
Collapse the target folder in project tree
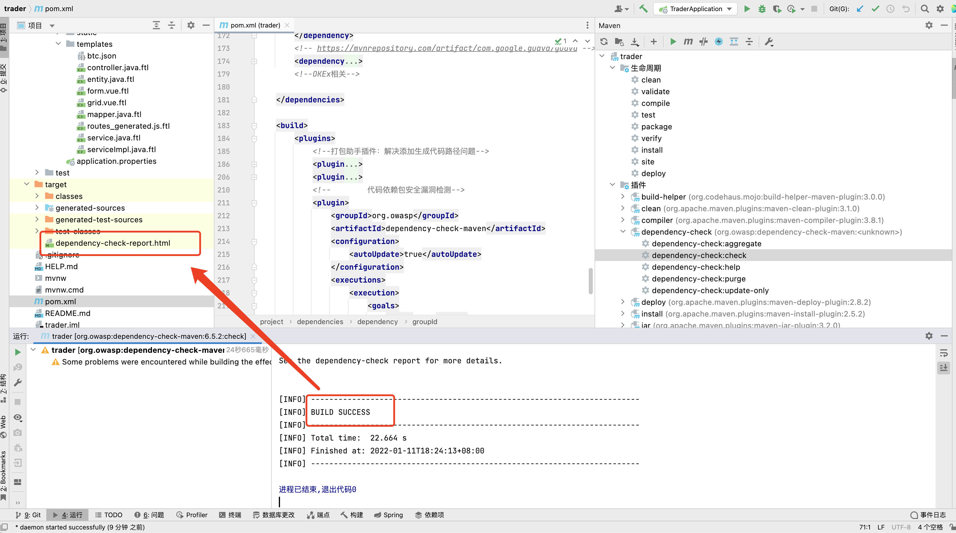click(27, 184)
